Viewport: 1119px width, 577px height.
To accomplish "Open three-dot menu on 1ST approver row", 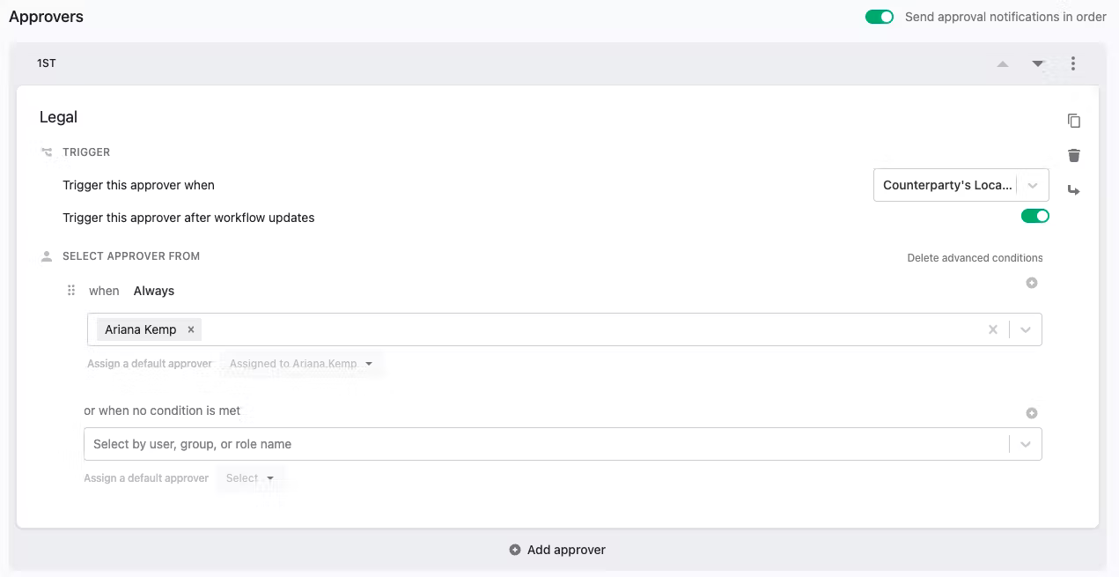I will 1073,63.
